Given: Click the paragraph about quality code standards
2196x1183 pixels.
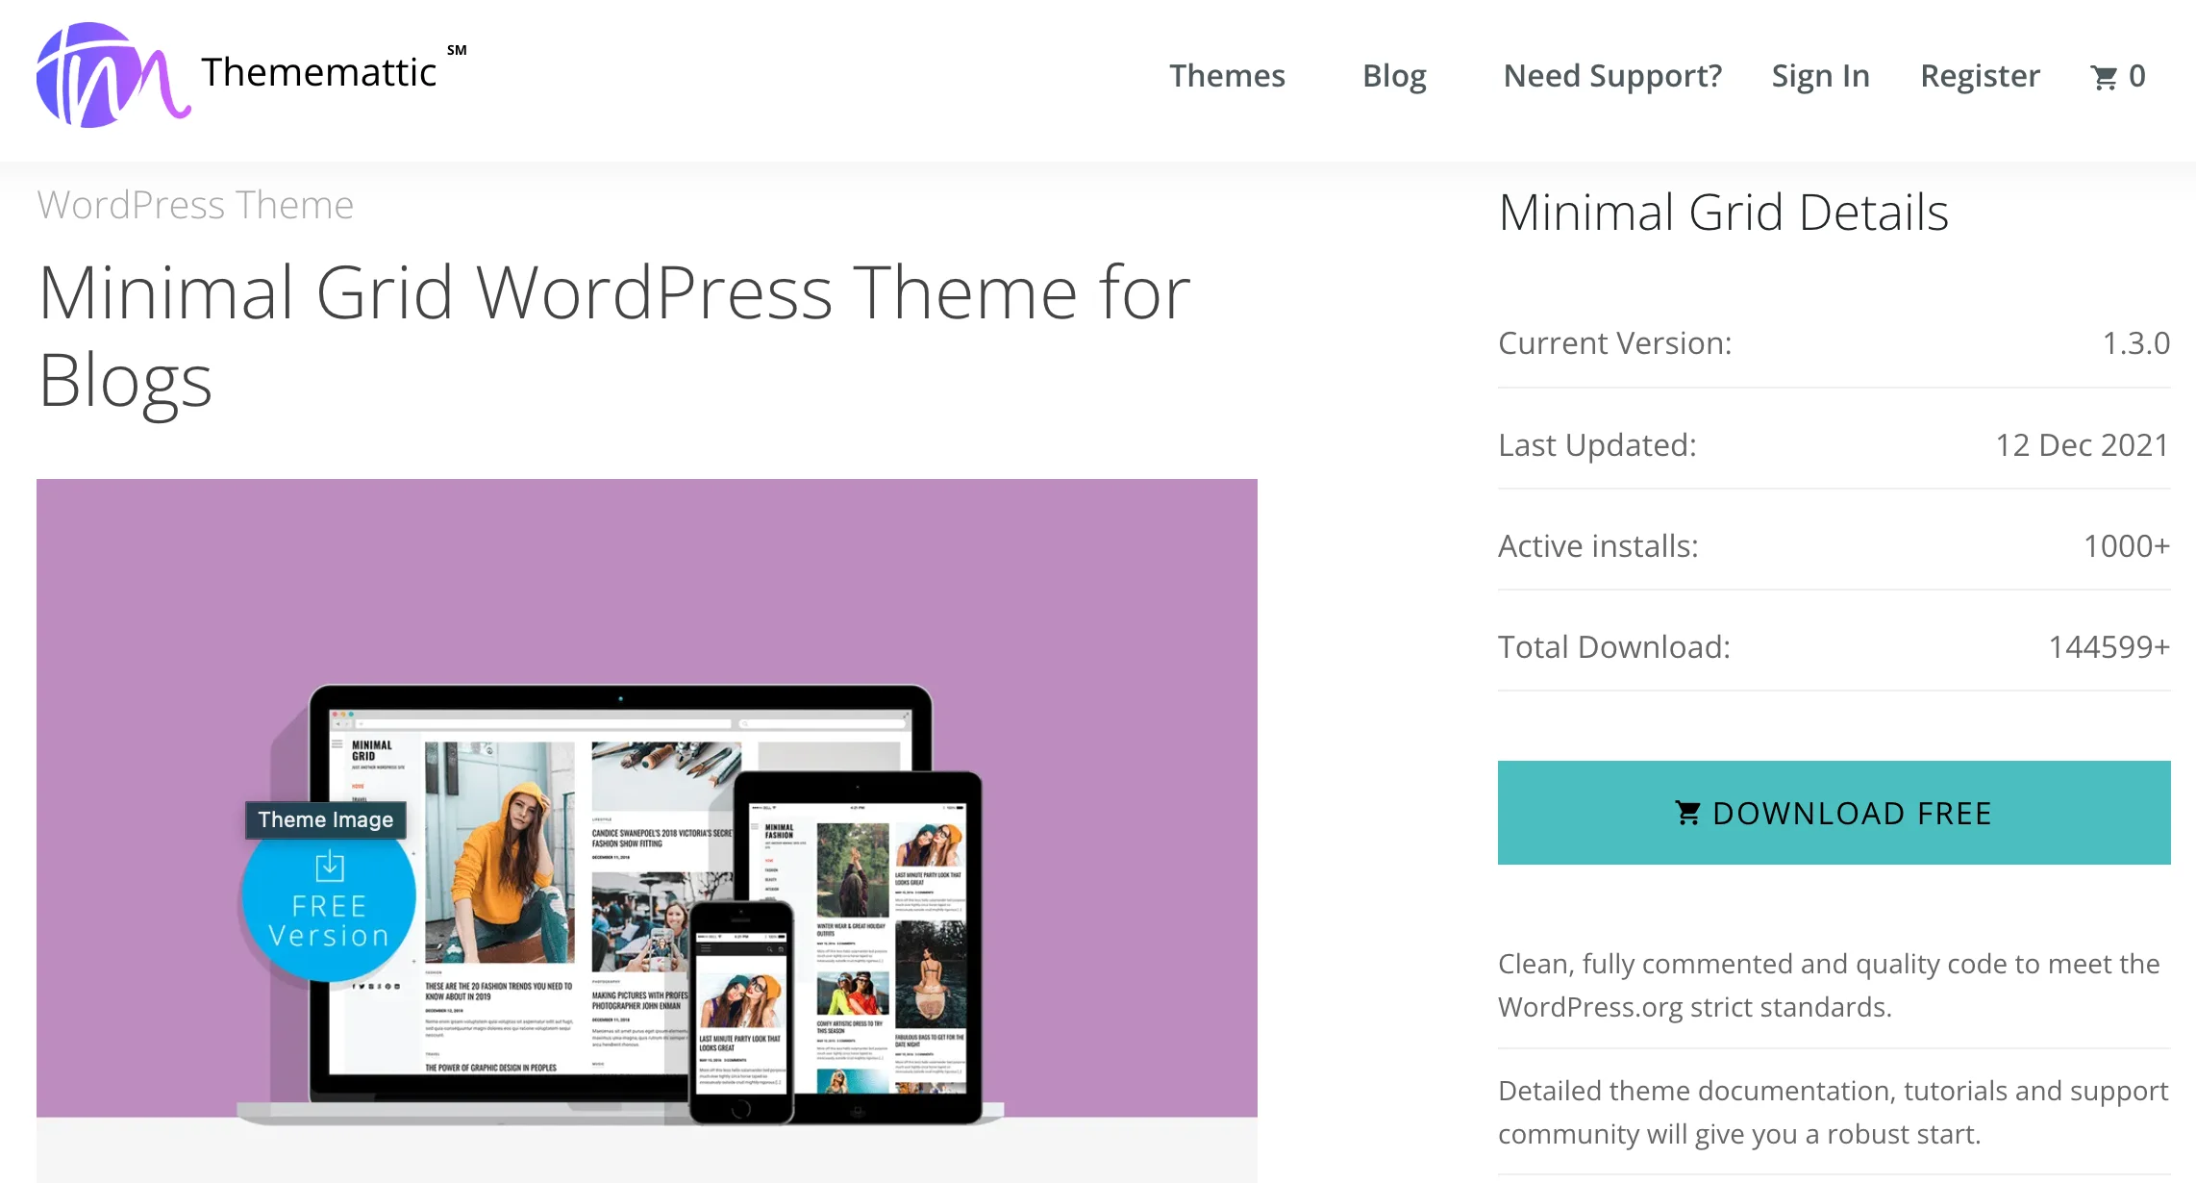Looking at the screenshot, I should (x=1829, y=985).
